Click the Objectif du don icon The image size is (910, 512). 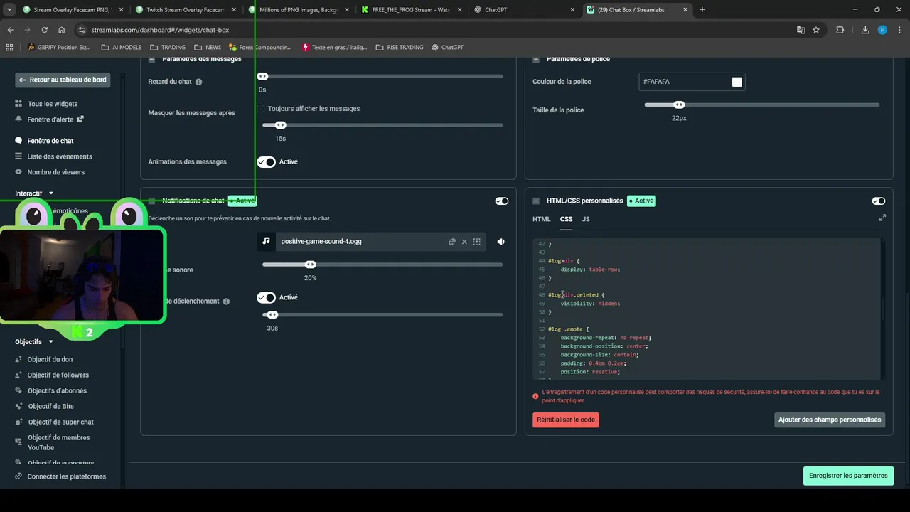18,359
